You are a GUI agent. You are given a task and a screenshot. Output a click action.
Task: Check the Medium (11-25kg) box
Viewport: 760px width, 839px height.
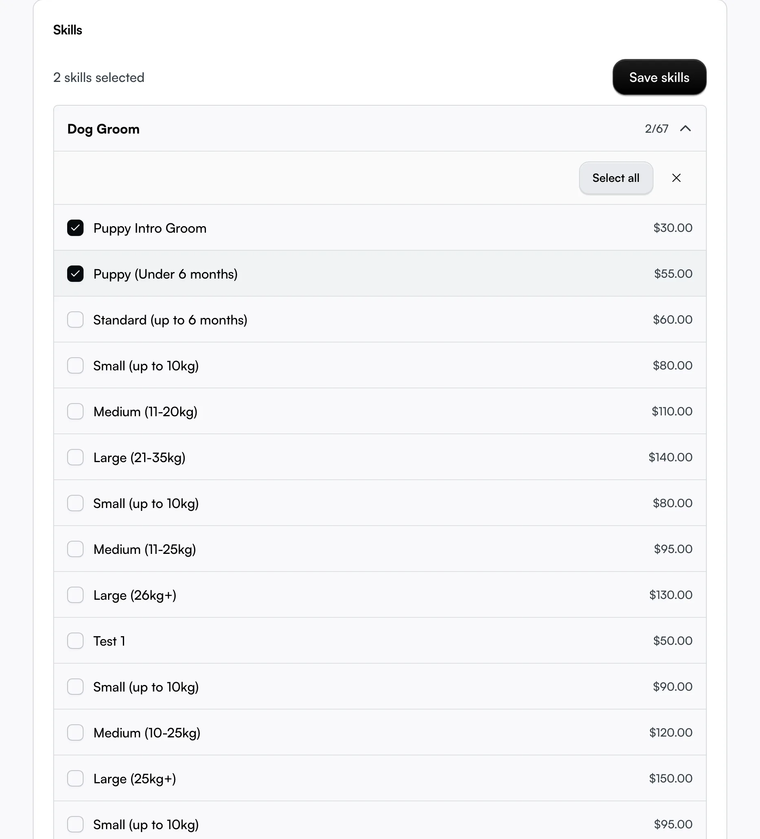coord(75,549)
